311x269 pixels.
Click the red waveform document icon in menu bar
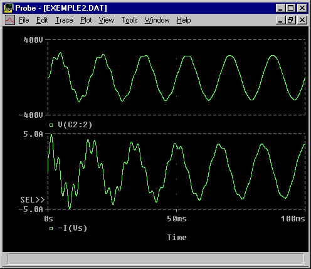(x=10, y=20)
